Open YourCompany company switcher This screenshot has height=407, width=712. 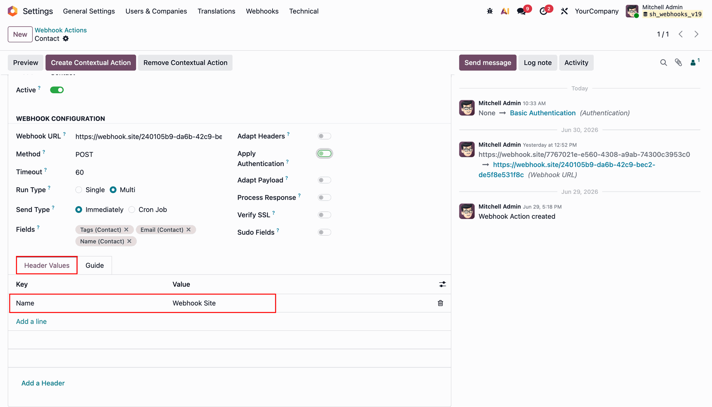pyautogui.click(x=597, y=11)
